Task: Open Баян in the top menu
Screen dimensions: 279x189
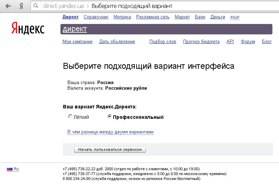Action: pos(200,17)
